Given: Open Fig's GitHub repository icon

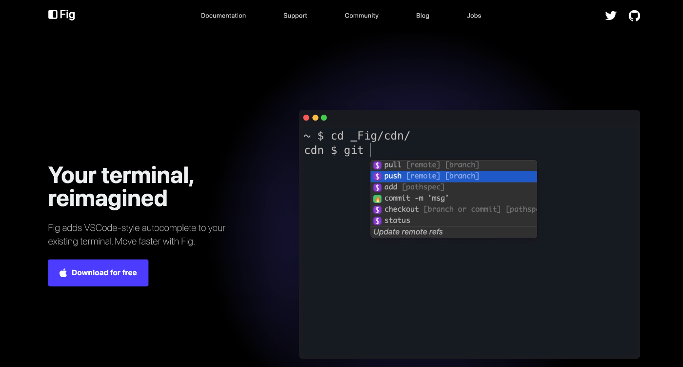Looking at the screenshot, I should pyautogui.click(x=634, y=16).
